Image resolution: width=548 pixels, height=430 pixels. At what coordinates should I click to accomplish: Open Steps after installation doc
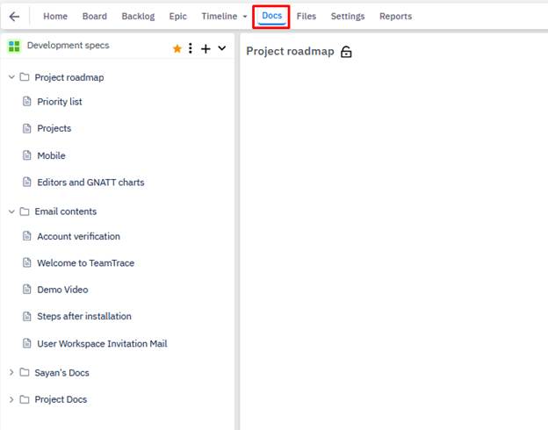click(x=84, y=317)
